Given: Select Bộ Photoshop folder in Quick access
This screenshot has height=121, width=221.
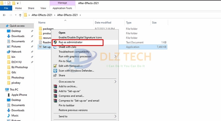Looking at the screenshot, I should pos(19,67).
